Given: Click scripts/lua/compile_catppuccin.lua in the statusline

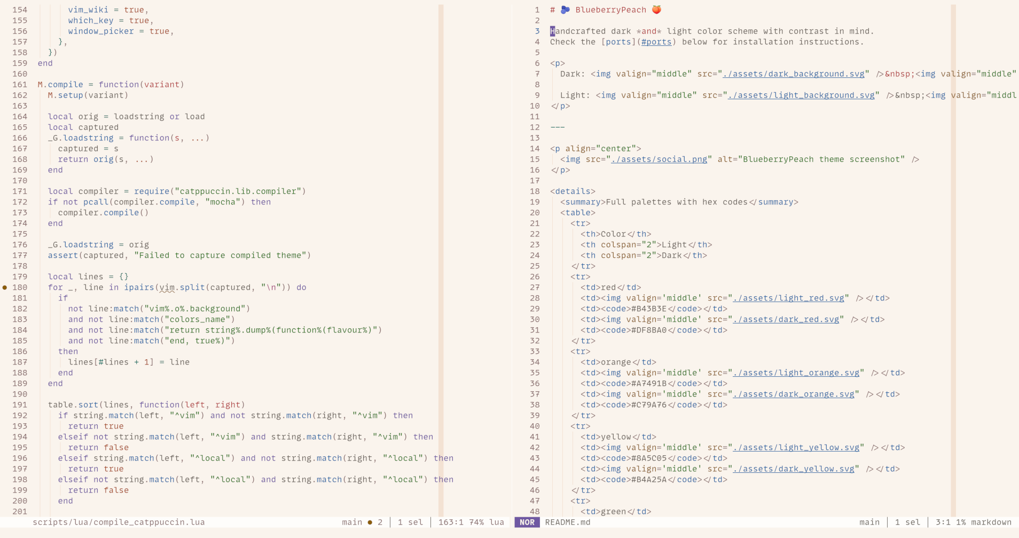Looking at the screenshot, I should pyautogui.click(x=119, y=523).
